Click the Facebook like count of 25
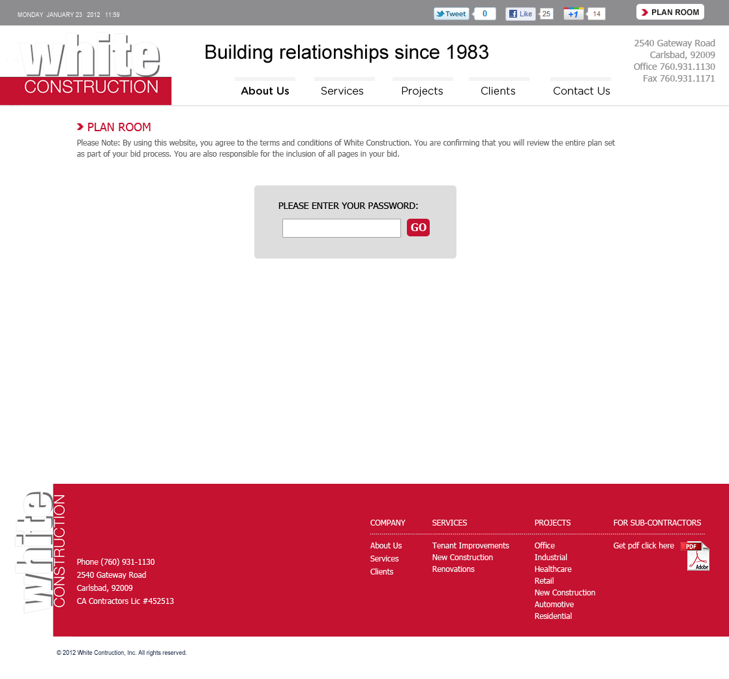 (546, 14)
